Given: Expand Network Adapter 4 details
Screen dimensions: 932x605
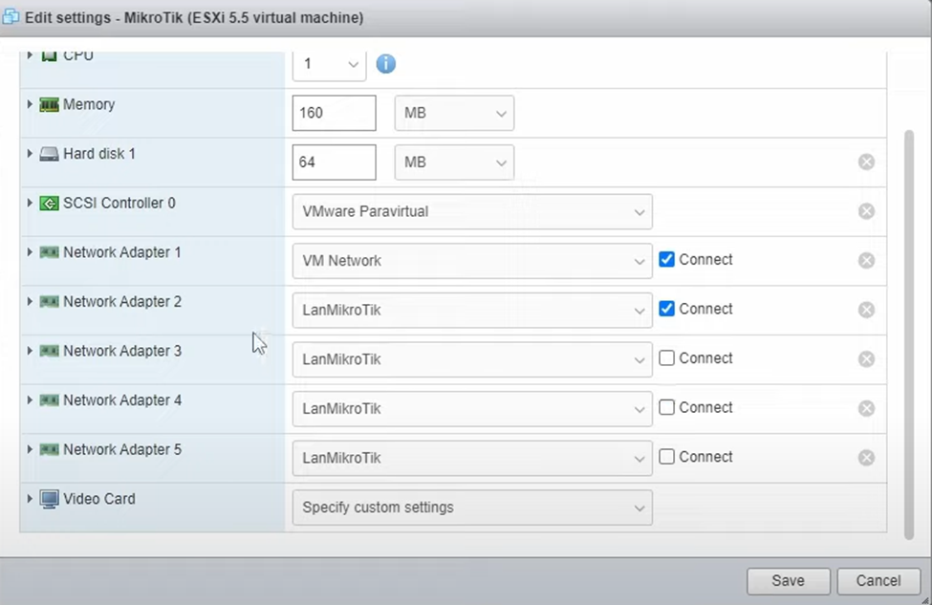Looking at the screenshot, I should point(30,400).
